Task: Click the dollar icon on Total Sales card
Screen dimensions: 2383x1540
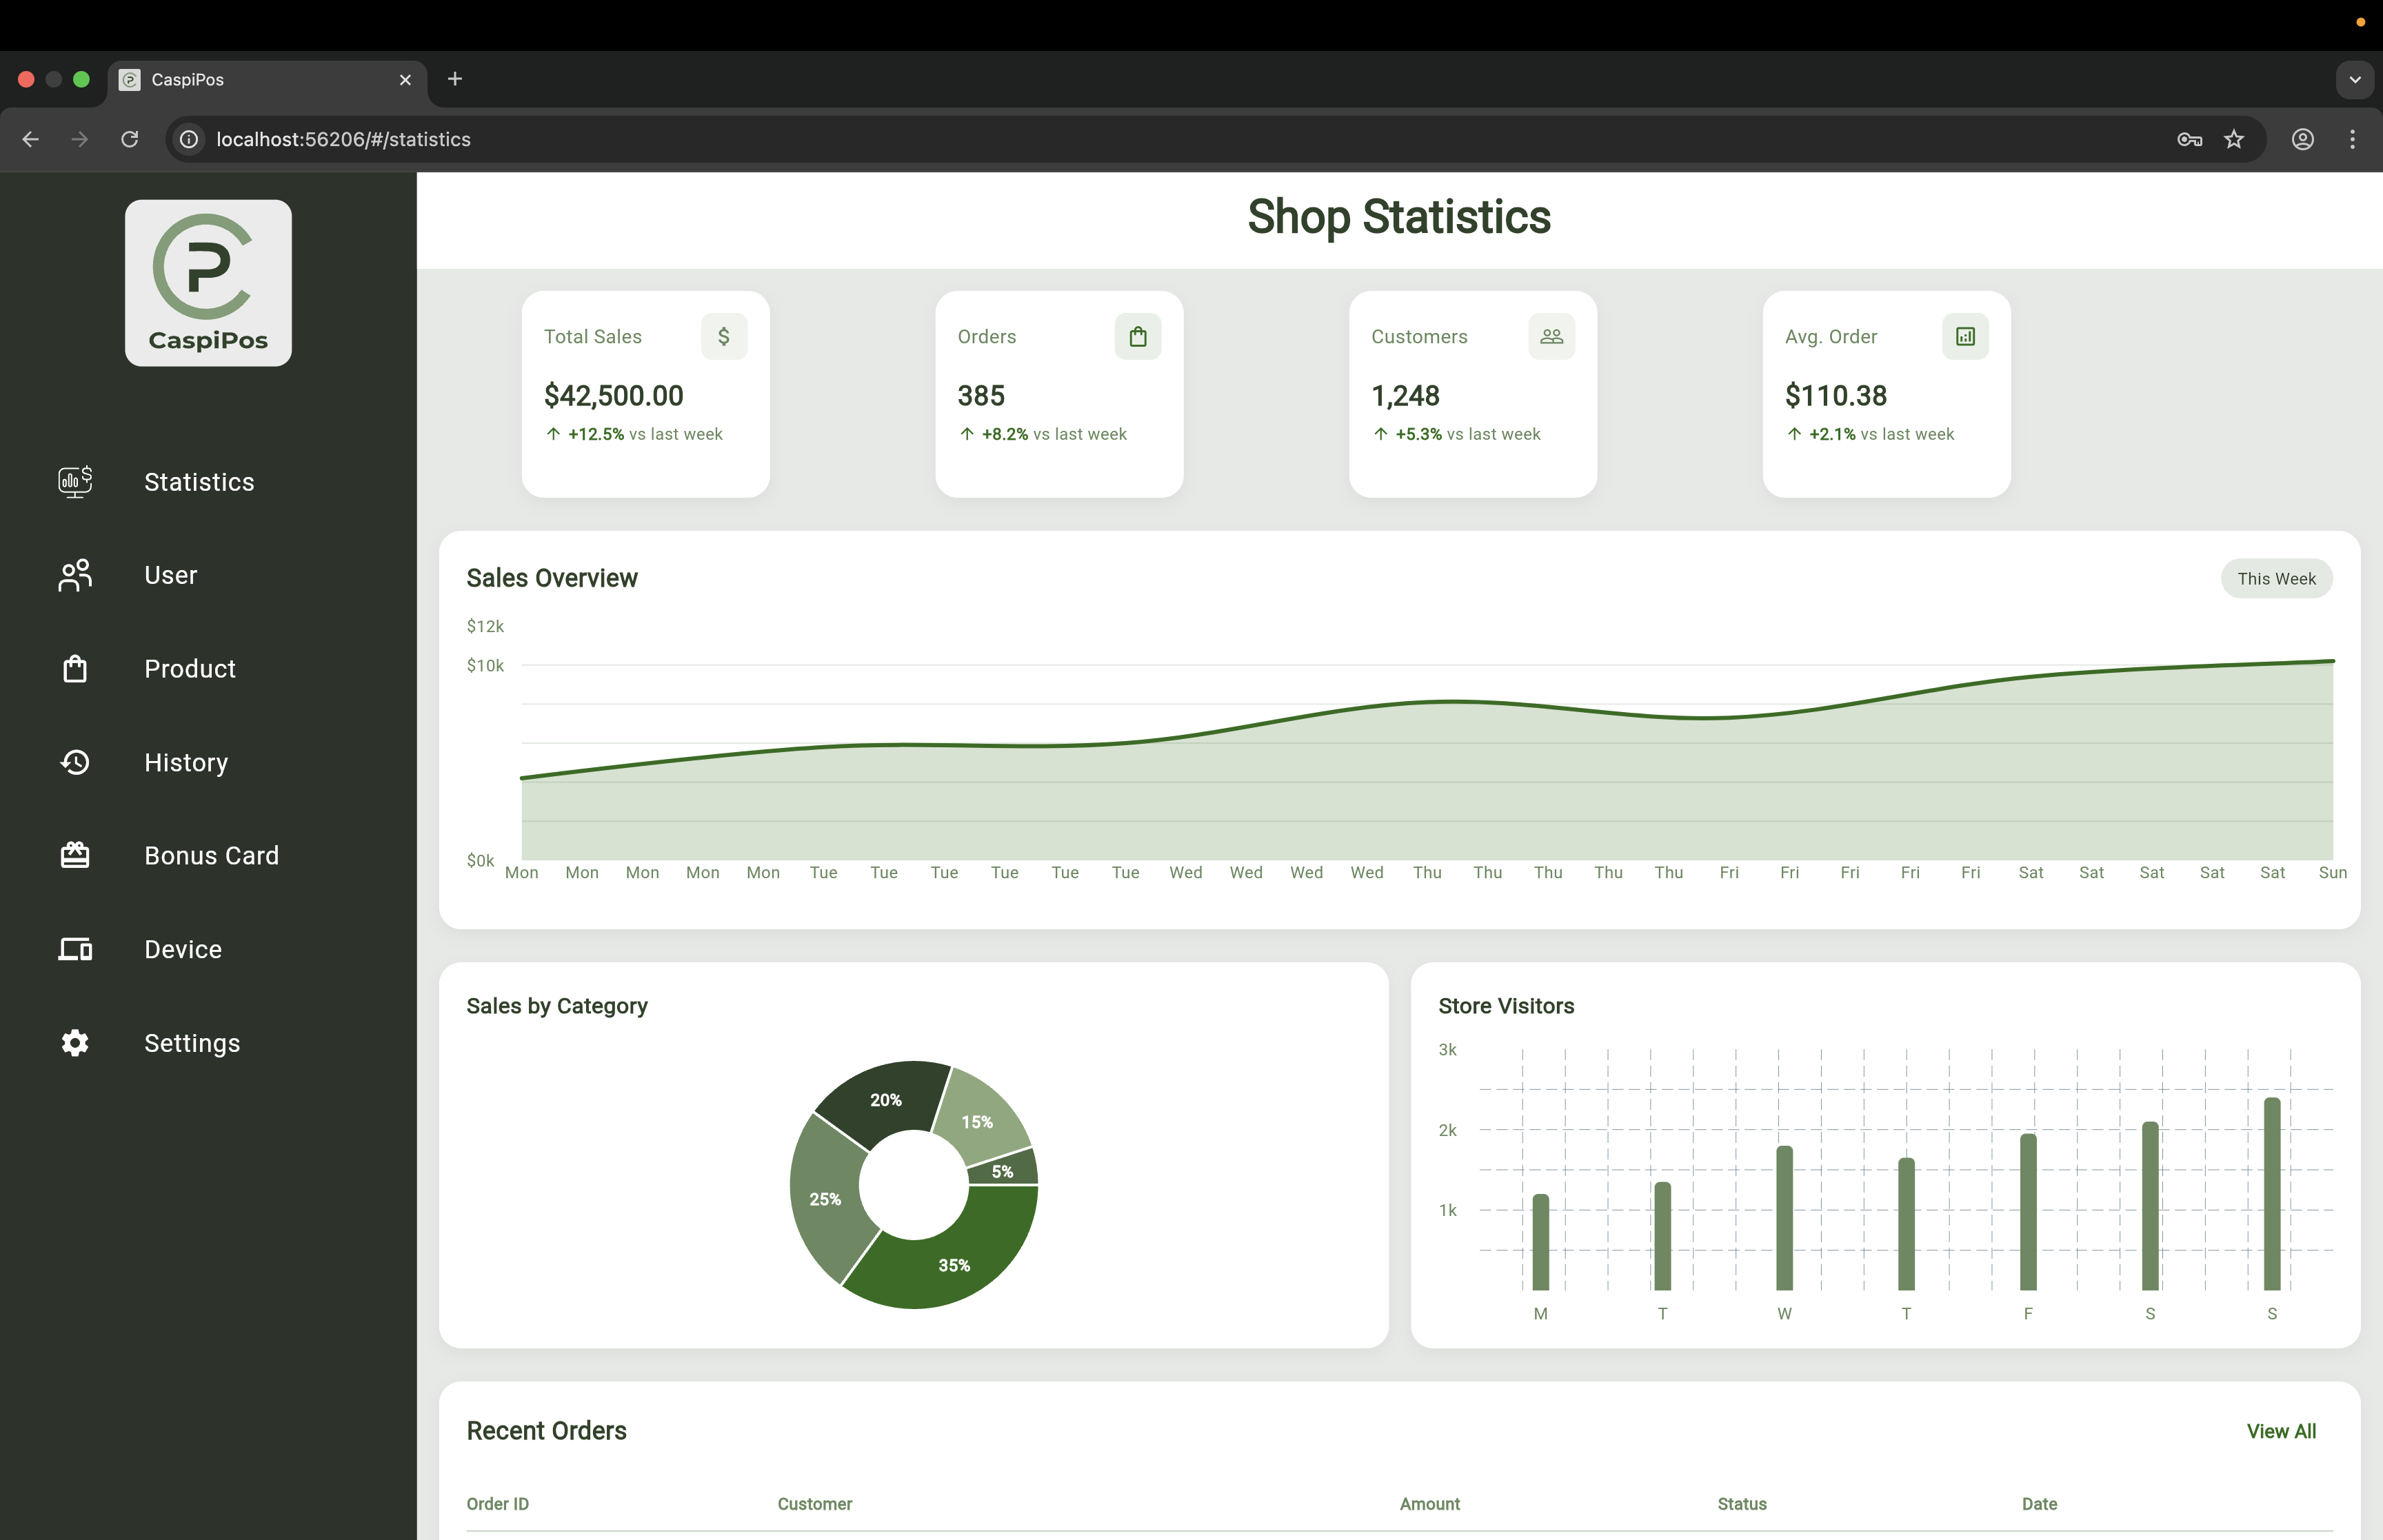Action: pos(723,337)
